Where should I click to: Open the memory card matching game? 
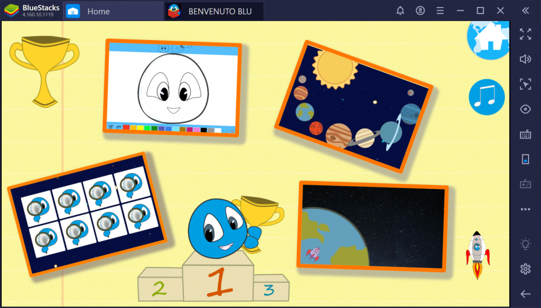pos(87,213)
